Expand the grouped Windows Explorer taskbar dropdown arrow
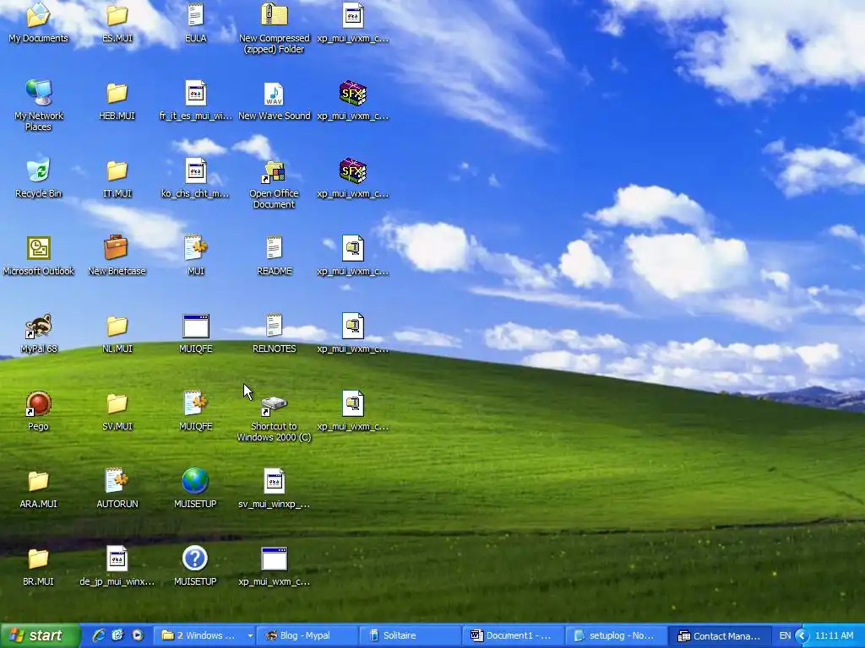 (x=250, y=636)
